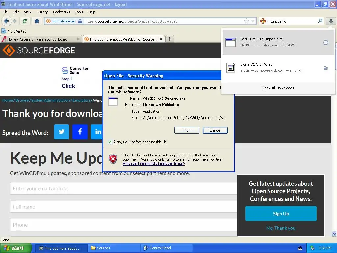Focus the email address input field

click(124, 188)
